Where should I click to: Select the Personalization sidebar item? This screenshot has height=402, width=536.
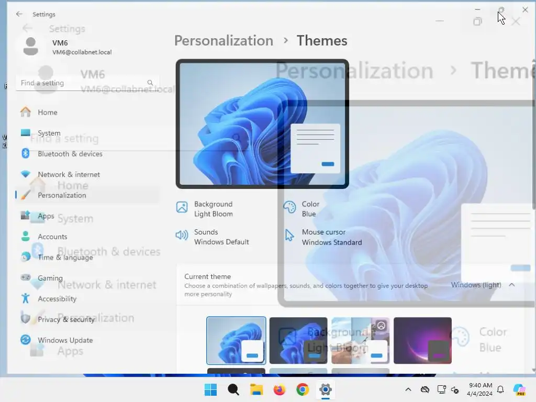(87, 195)
